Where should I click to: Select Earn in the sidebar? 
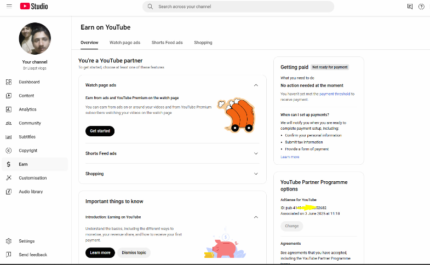point(35,164)
